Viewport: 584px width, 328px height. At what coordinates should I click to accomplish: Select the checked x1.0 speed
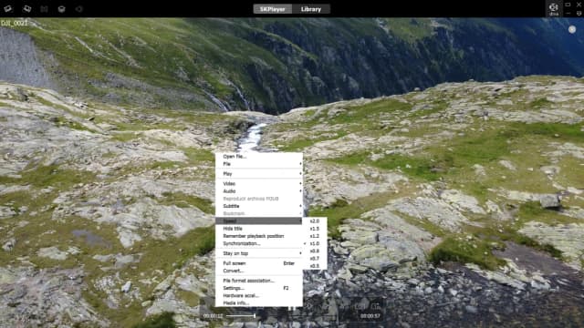click(x=315, y=243)
